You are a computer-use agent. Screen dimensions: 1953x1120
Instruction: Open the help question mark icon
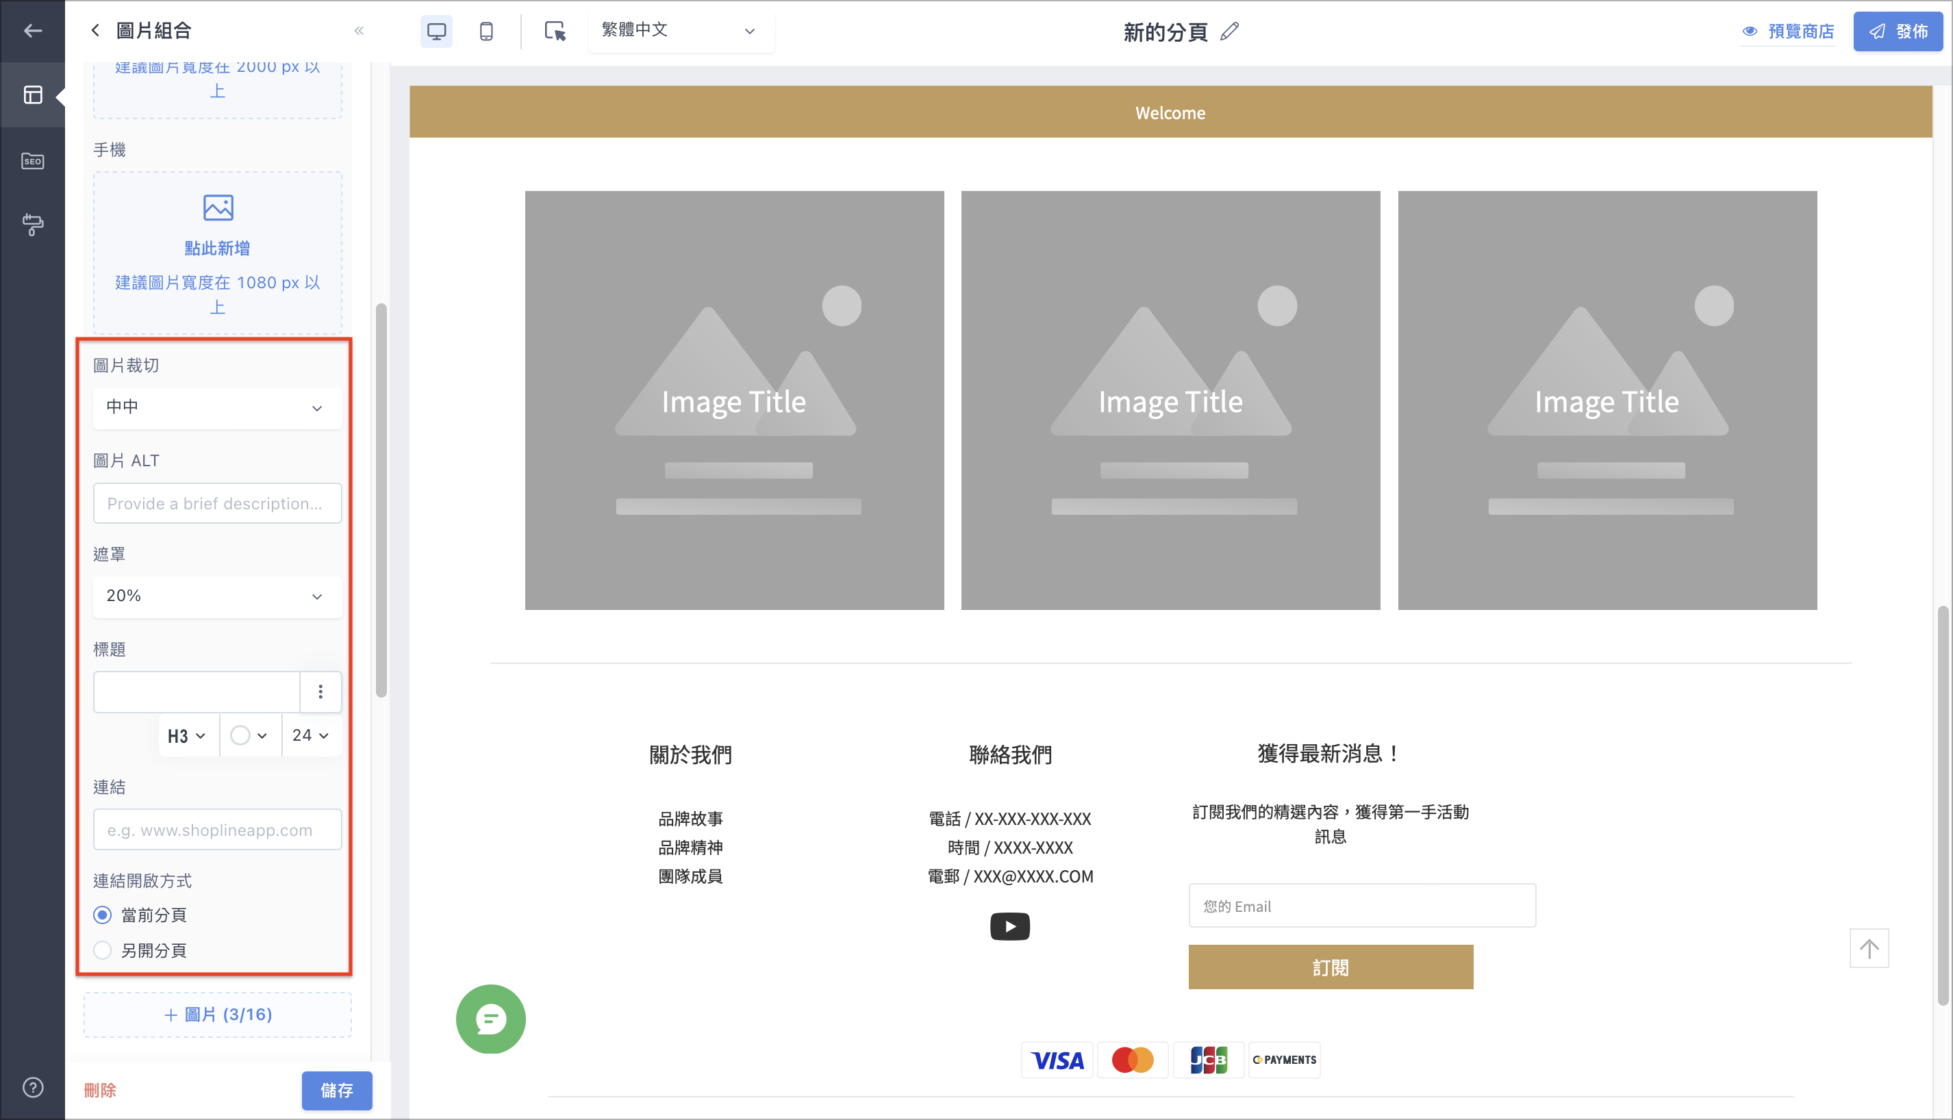click(x=32, y=1087)
